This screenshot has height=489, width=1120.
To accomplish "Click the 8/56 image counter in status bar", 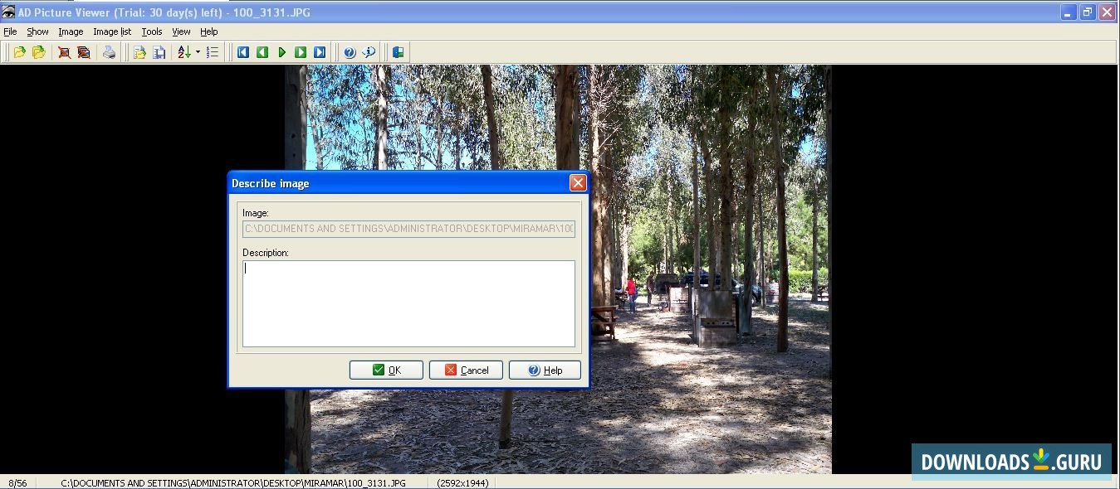I will [17, 482].
